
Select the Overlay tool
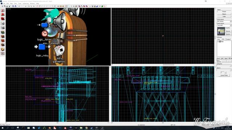[x=3, y=45]
